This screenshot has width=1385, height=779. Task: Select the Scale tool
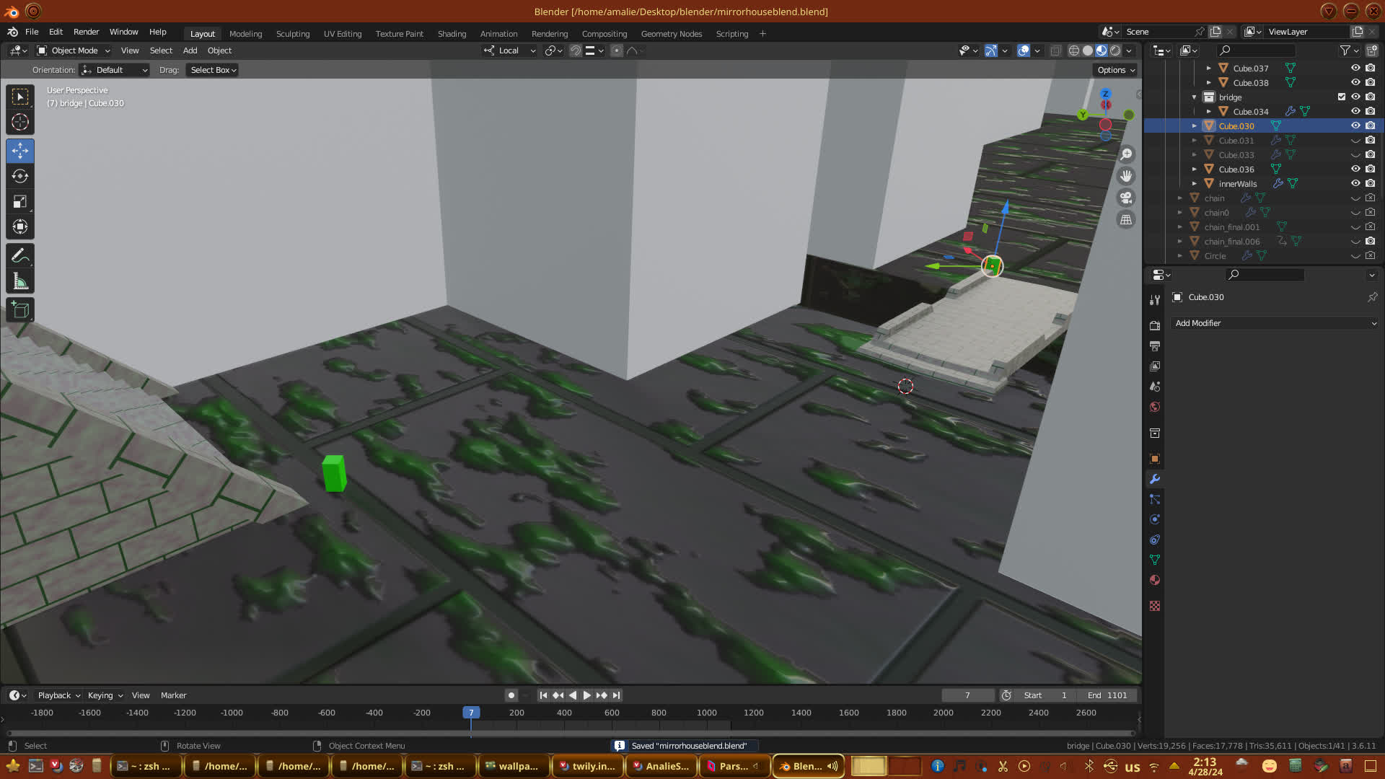coord(20,202)
